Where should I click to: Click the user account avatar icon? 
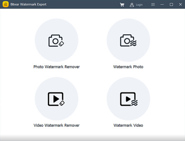132,5
